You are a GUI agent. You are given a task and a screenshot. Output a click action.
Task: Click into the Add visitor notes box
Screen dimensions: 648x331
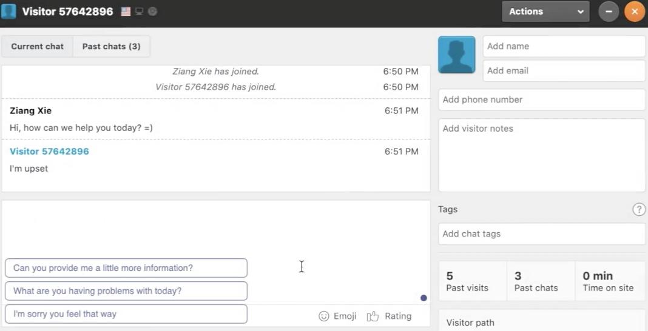point(541,155)
